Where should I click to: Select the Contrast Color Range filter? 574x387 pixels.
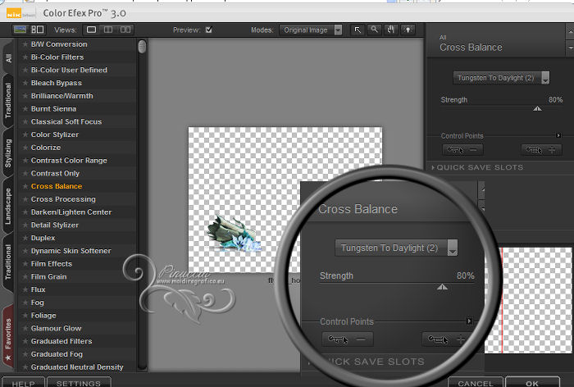pyautogui.click(x=69, y=161)
